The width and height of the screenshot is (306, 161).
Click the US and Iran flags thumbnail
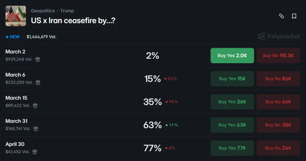click(x=16, y=16)
